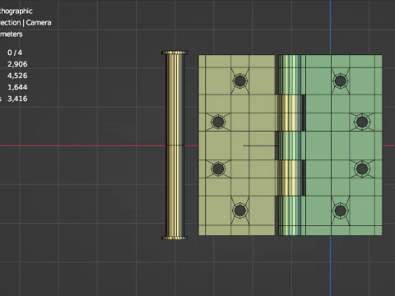Click the "0 / 4" objects statistic
The height and width of the screenshot is (296, 395).
point(15,53)
